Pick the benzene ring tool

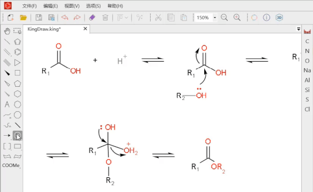click(17, 52)
